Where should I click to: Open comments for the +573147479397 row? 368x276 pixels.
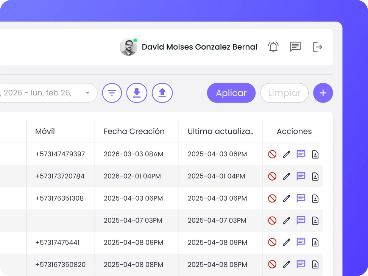click(x=301, y=154)
